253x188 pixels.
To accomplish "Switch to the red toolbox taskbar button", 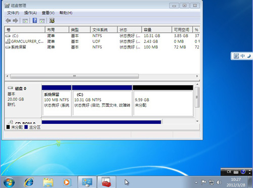I will [107, 182].
